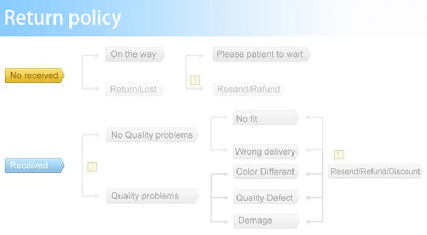Image resolution: width=427 pixels, height=235 pixels.
Task: Select the Quality problems box
Action: (152, 196)
